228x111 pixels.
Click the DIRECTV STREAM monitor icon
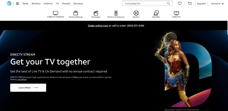tap(55, 13)
